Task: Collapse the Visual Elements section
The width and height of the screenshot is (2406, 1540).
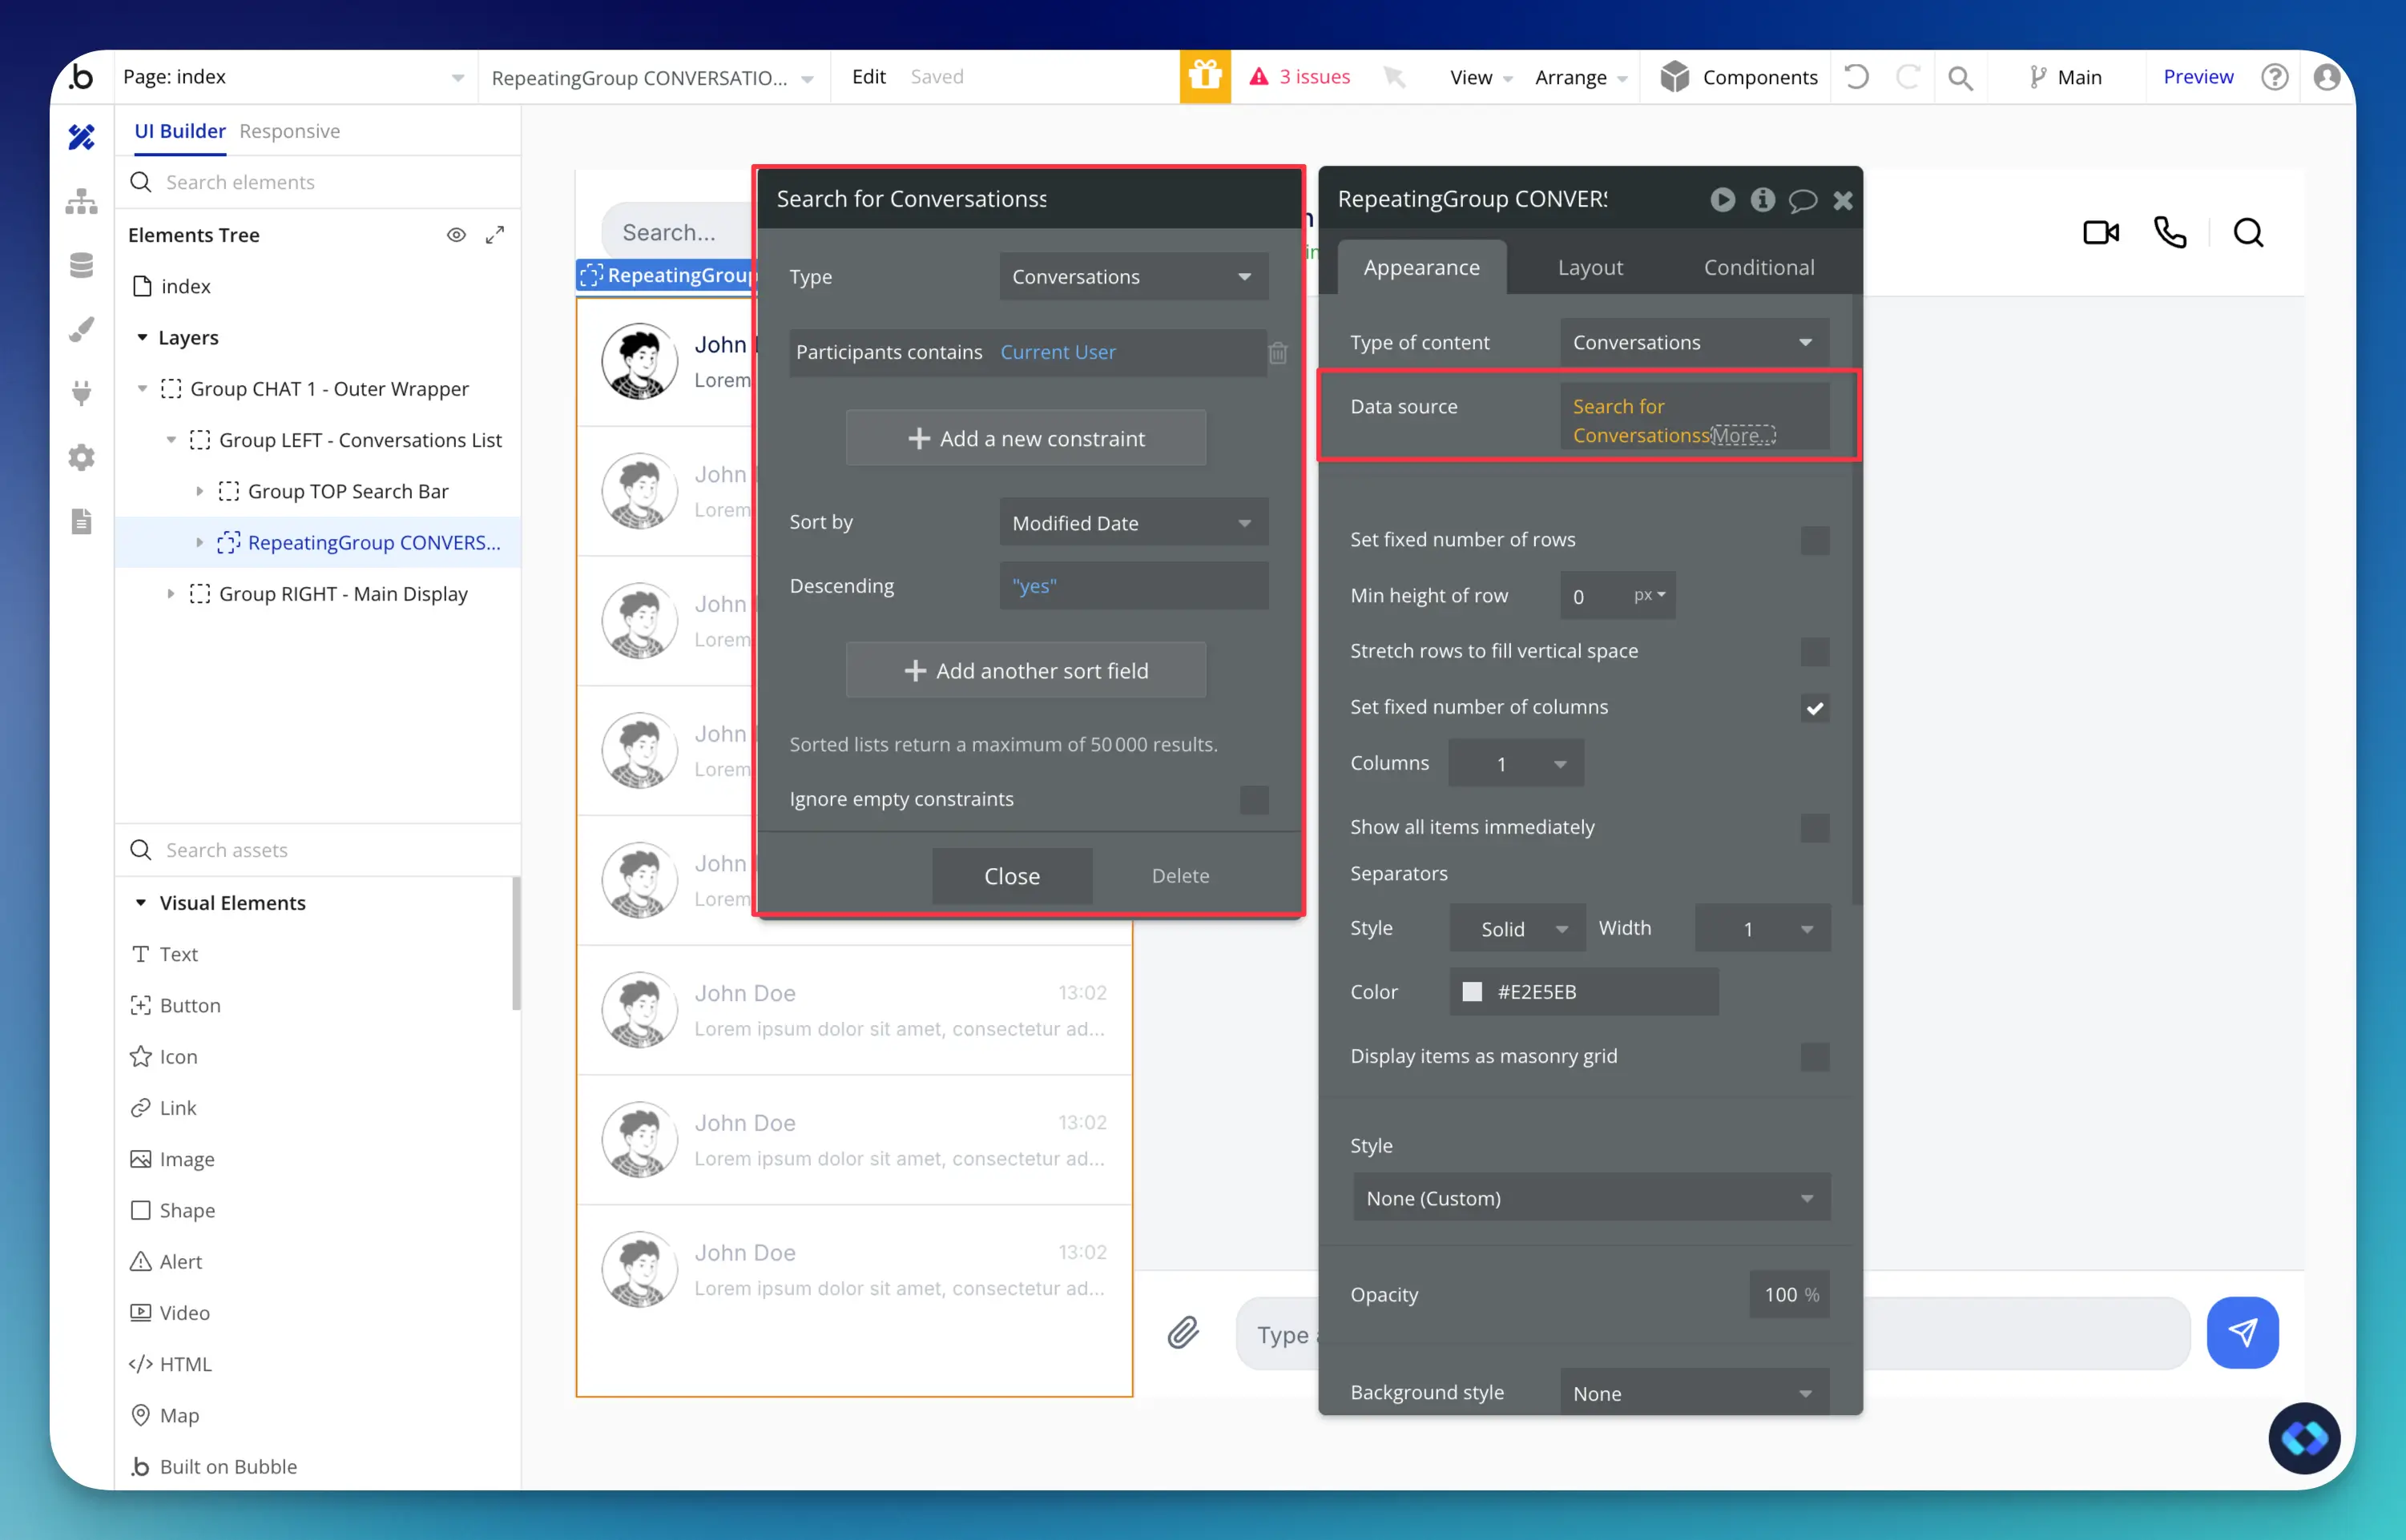Action: [141, 903]
